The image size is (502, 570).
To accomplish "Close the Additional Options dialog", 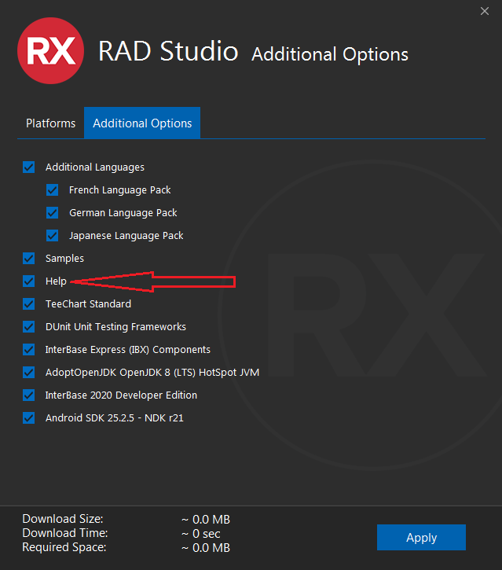I will point(485,11).
